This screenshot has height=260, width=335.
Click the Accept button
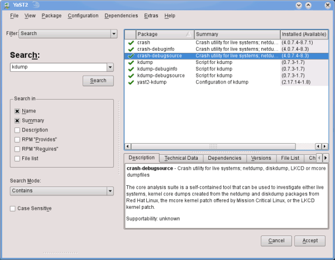(310, 241)
